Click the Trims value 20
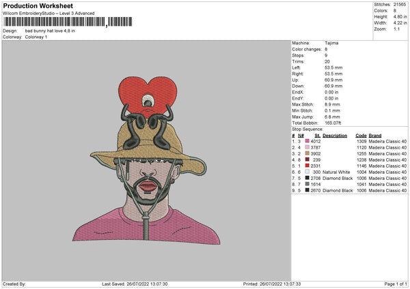Screen dimensions: 410x289 tap(327, 61)
